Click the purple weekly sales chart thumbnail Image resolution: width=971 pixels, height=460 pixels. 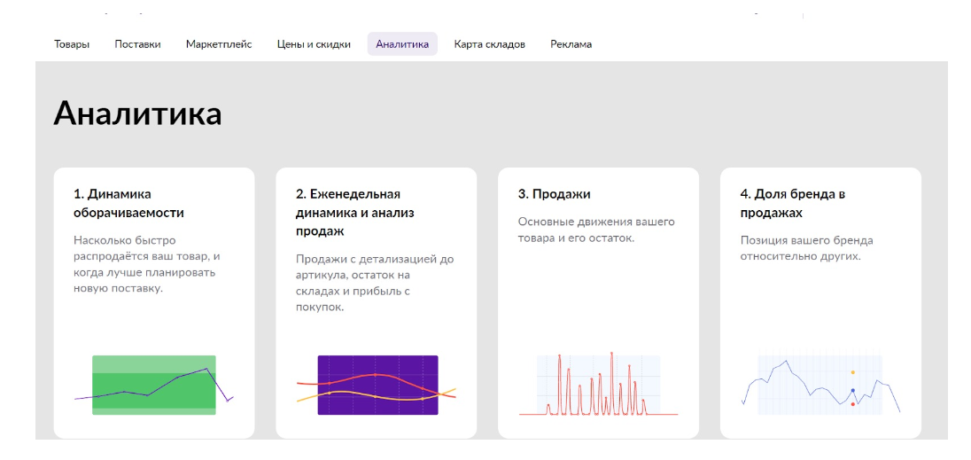377,385
